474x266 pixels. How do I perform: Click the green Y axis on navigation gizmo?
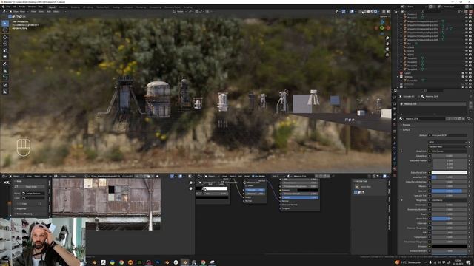click(382, 28)
